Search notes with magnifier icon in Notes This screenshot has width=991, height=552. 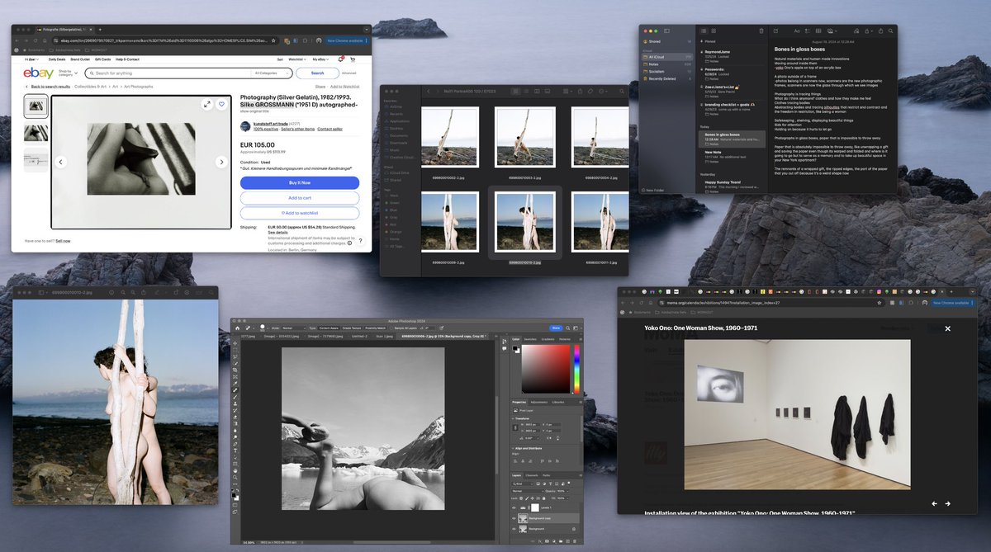pos(890,31)
